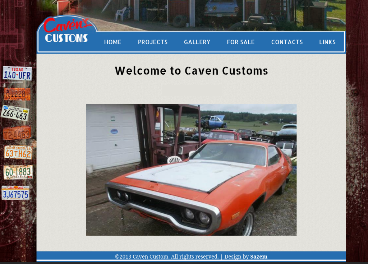This screenshot has width=368, height=264.
Task: Click the Texas 140-UFR license plate
Action: pos(17,73)
